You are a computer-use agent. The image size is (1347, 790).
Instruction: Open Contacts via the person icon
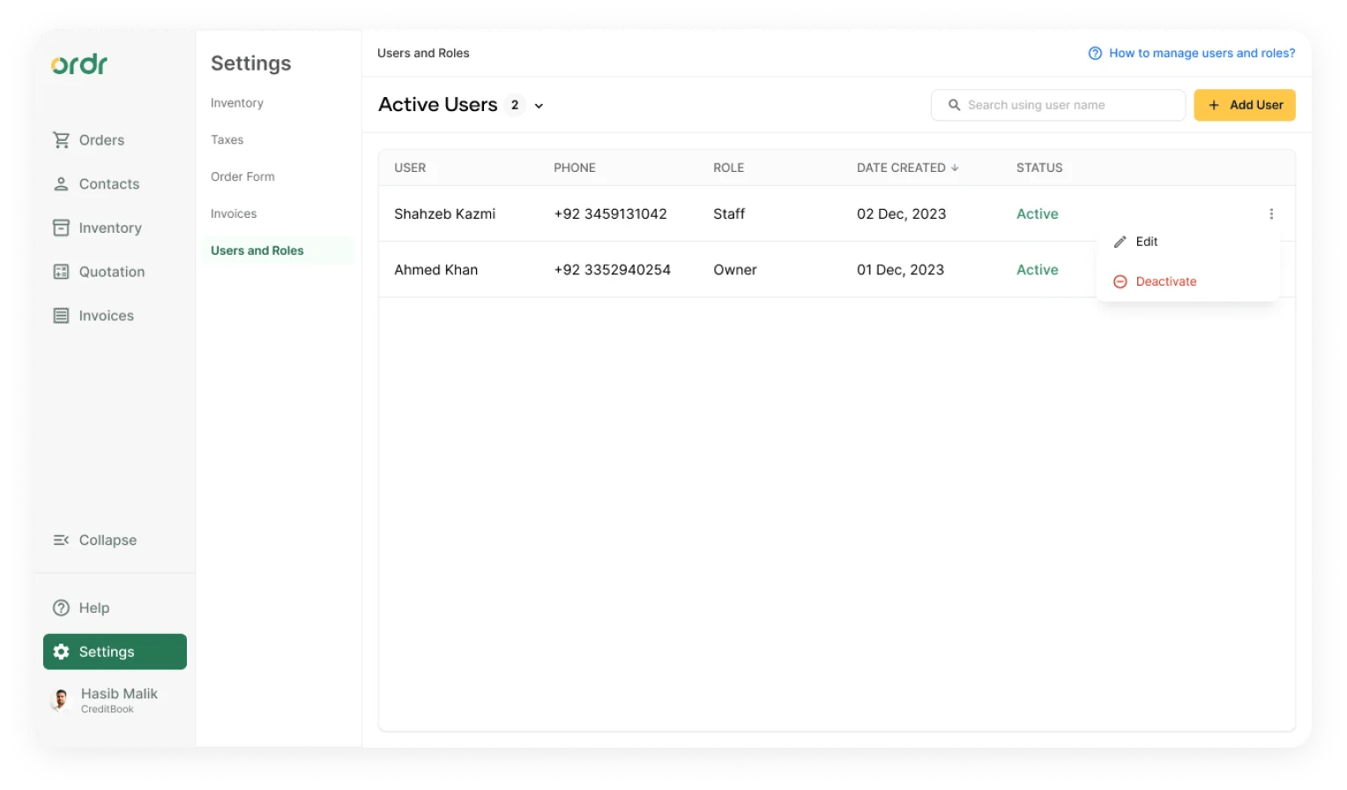click(x=61, y=184)
